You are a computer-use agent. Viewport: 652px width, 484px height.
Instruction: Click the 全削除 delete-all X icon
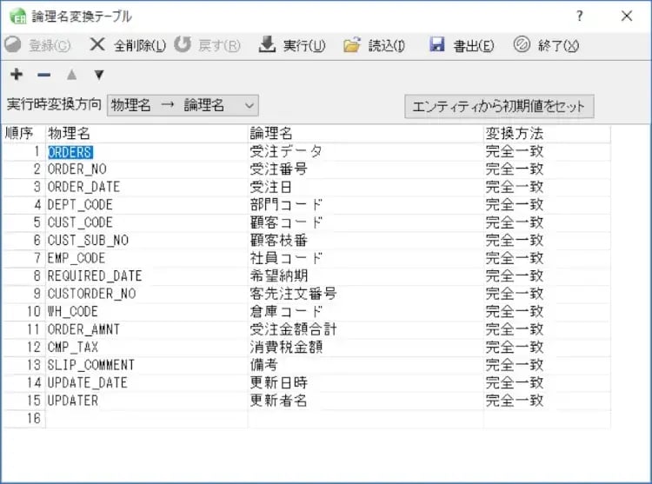(x=96, y=45)
